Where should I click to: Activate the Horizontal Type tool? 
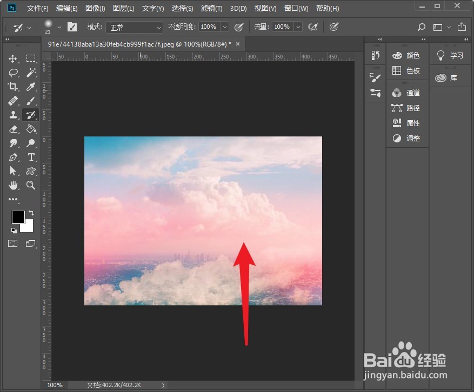tap(31, 157)
